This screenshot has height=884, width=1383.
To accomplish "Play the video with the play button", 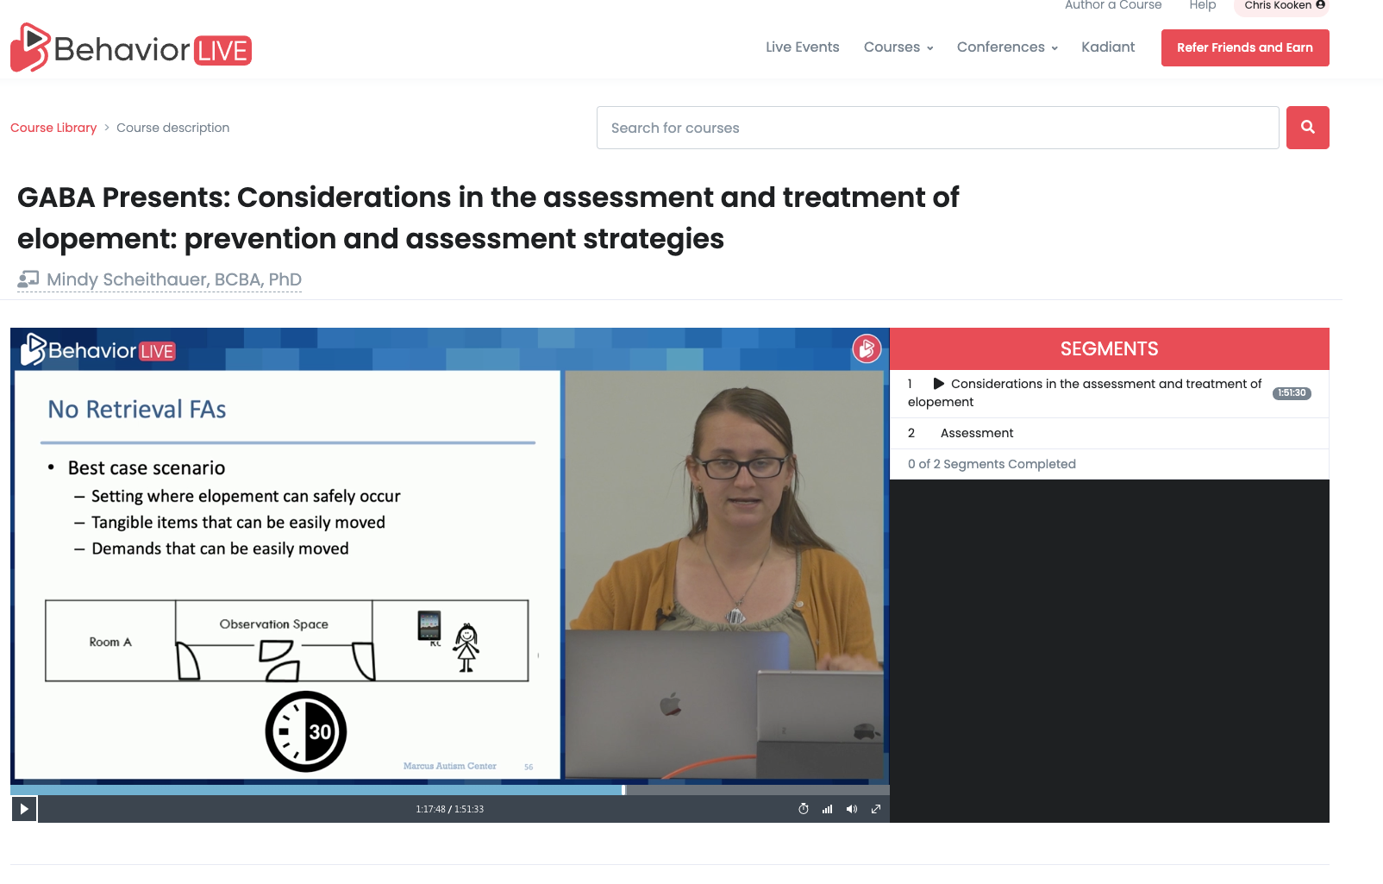I will (x=24, y=809).
